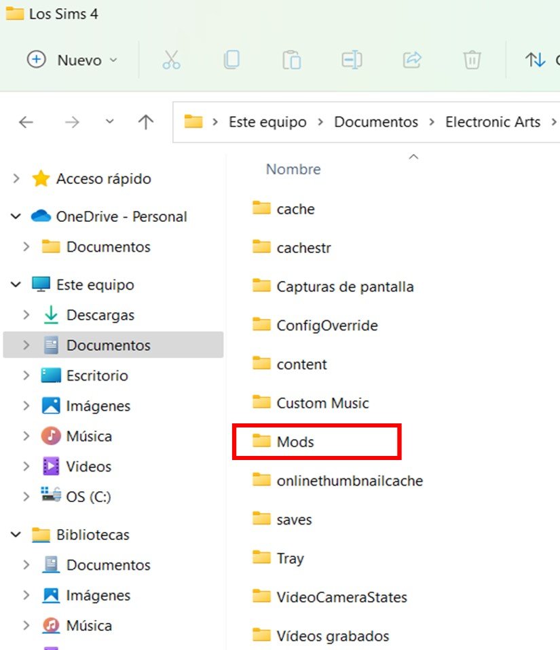Select Electronic Arts in the address path
This screenshot has width=560, height=650.
pos(492,122)
